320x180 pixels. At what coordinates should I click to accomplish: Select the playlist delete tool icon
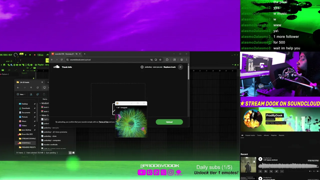(14, 65)
